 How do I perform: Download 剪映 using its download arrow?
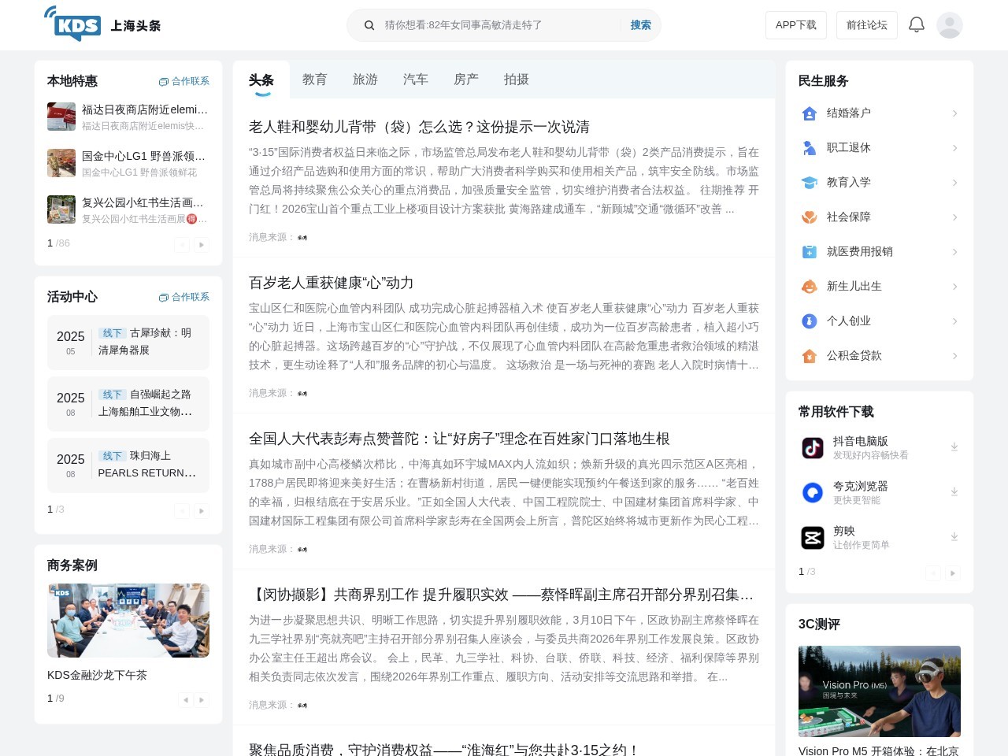[954, 537]
